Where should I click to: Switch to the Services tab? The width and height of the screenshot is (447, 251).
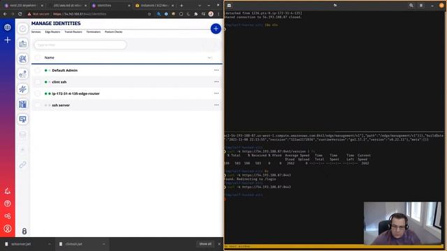tap(36, 32)
